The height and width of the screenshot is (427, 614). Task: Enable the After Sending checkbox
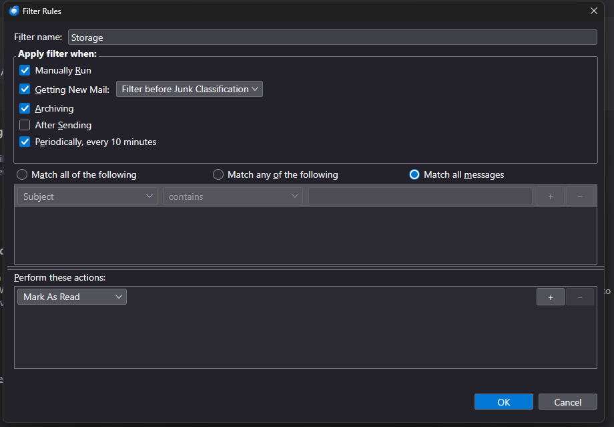click(x=25, y=125)
